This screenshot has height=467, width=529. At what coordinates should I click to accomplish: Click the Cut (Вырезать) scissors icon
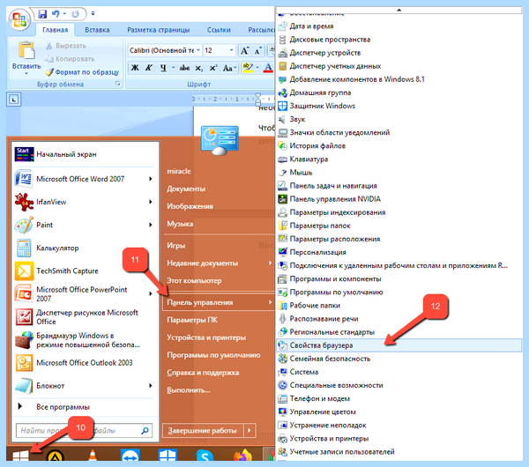click(49, 46)
